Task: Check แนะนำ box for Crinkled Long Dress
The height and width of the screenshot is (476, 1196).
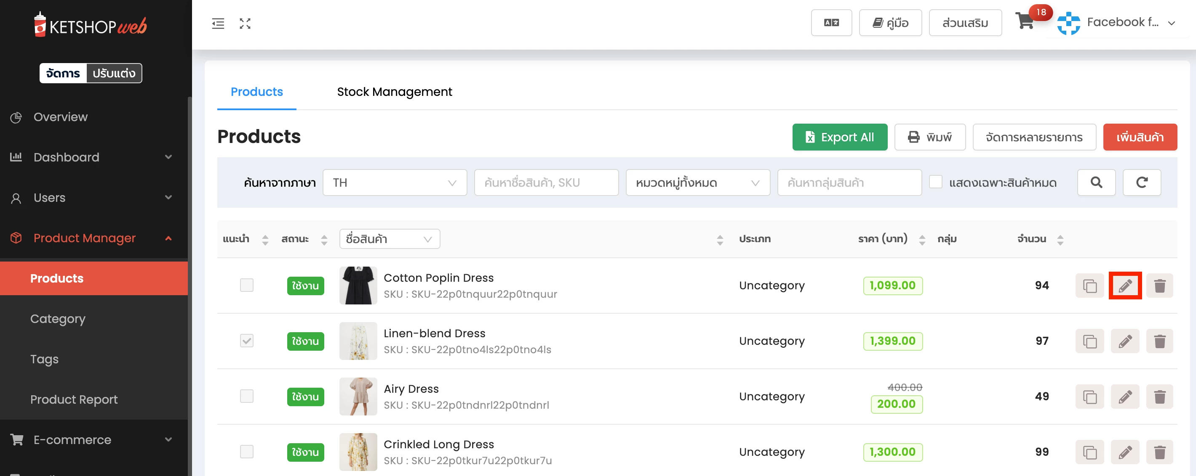Action: pyautogui.click(x=246, y=452)
